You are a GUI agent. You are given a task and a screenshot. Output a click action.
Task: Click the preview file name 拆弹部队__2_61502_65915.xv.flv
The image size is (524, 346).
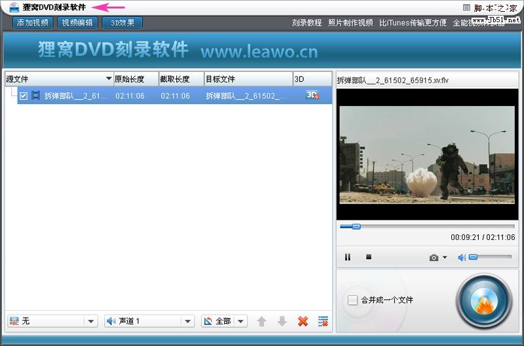point(392,80)
